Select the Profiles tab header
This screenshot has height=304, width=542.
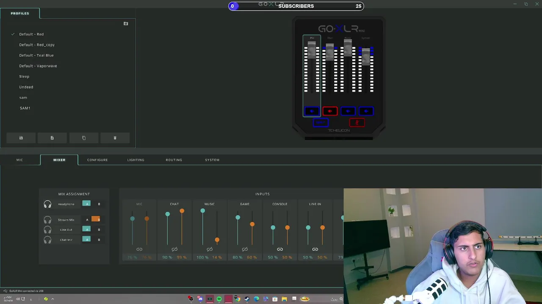[x=20, y=14]
